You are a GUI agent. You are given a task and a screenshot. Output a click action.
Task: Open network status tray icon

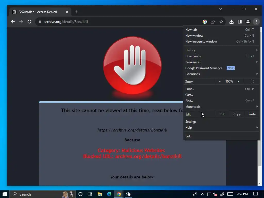coord(209,194)
